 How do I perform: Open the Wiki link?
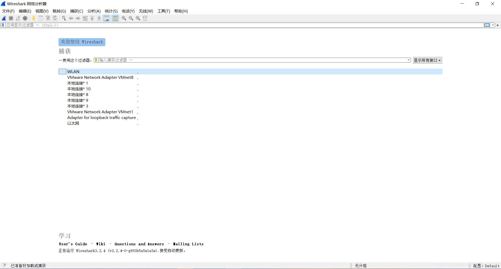(x=101, y=244)
